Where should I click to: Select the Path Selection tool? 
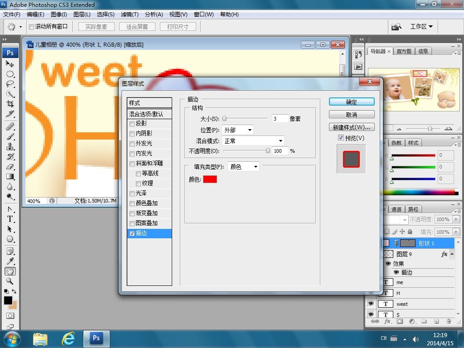tap(10, 229)
